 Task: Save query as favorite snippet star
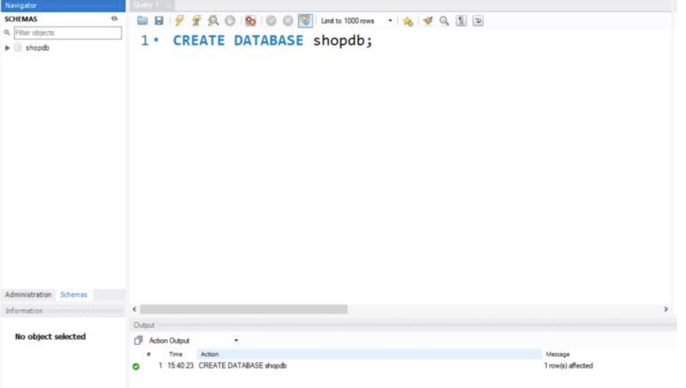pyautogui.click(x=408, y=21)
